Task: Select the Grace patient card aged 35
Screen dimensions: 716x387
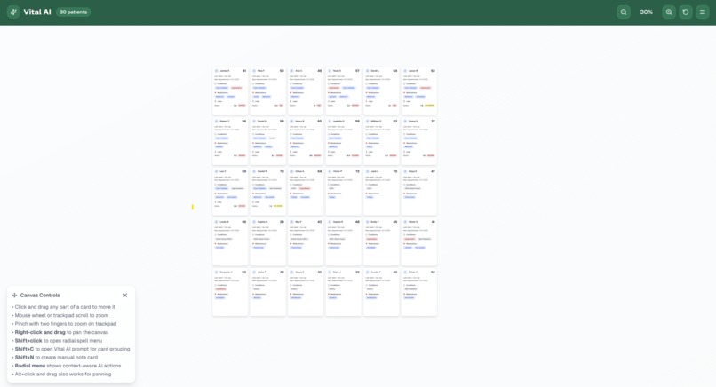Action: [306, 292]
